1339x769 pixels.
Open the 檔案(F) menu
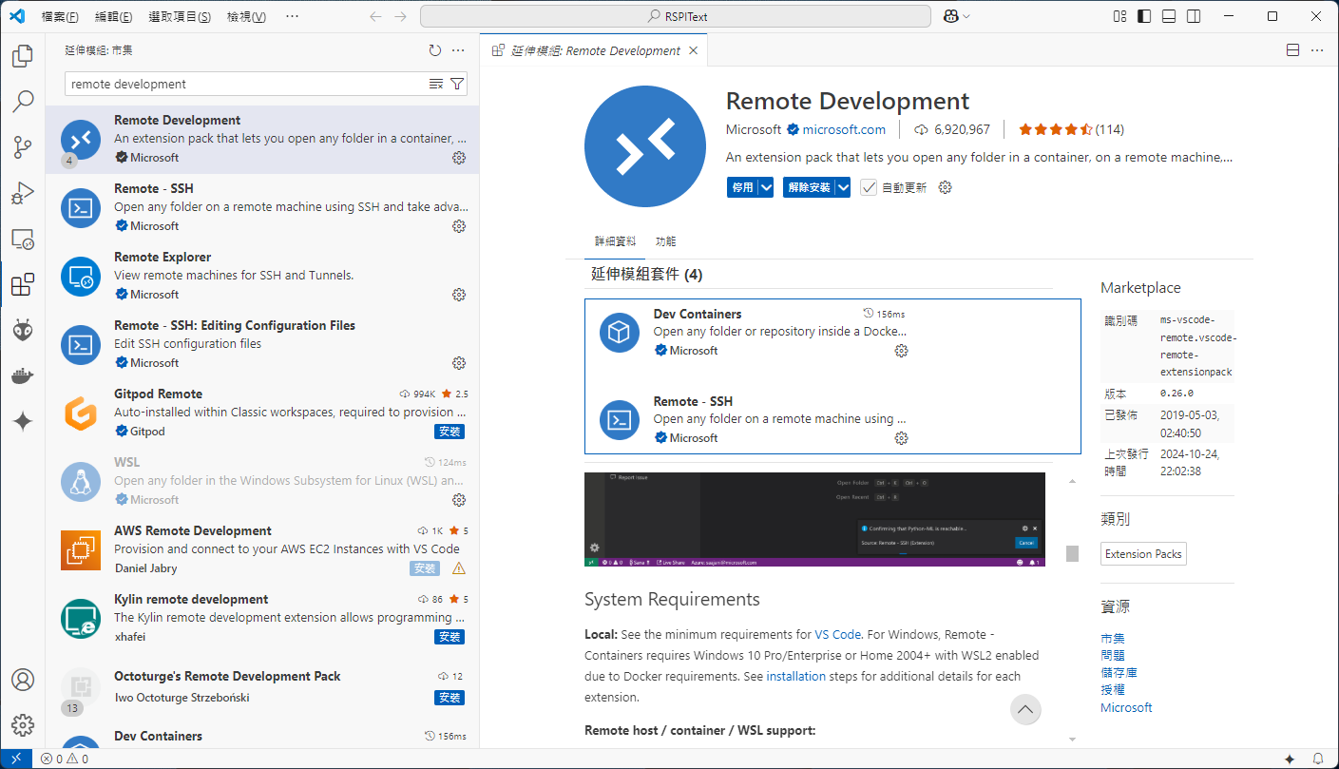coord(60,16)
